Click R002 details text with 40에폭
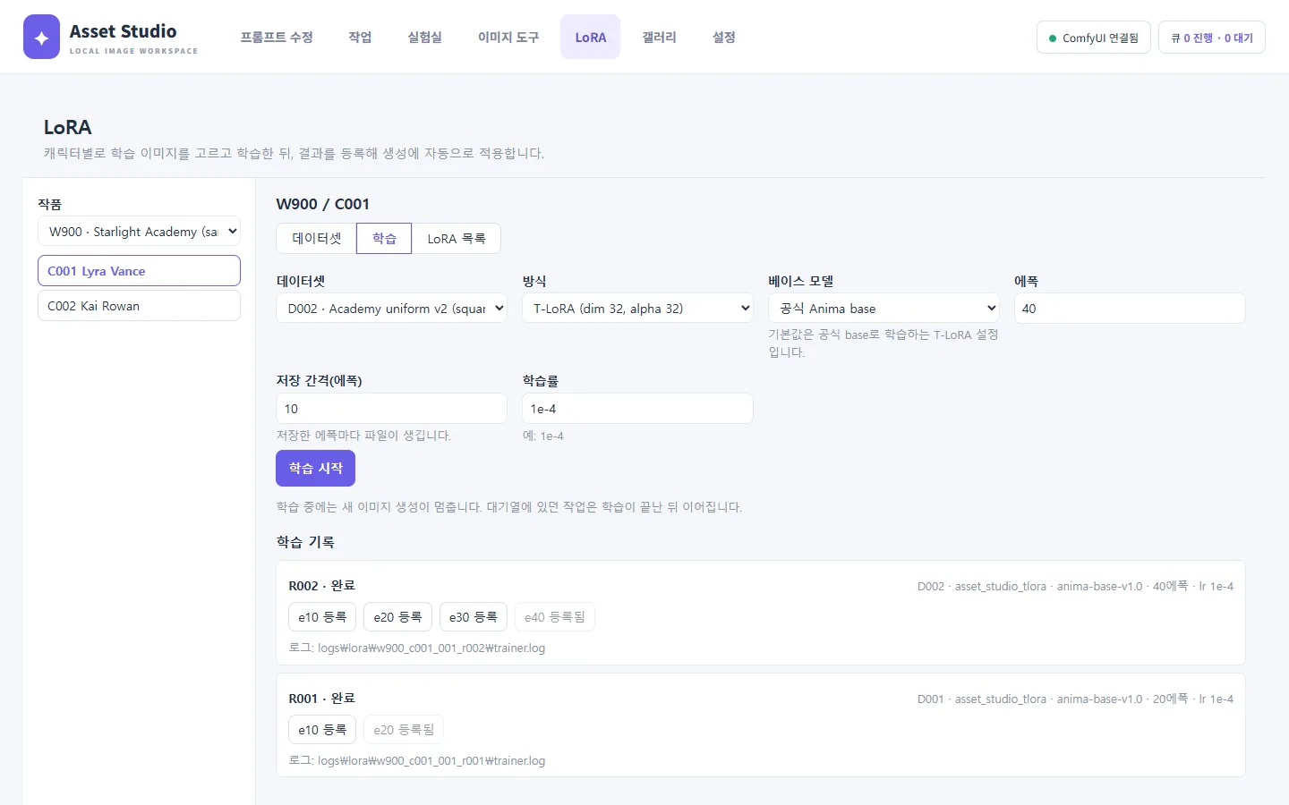The width and height of the screenshot is (1289, 805). click(x=1075, y=587)
